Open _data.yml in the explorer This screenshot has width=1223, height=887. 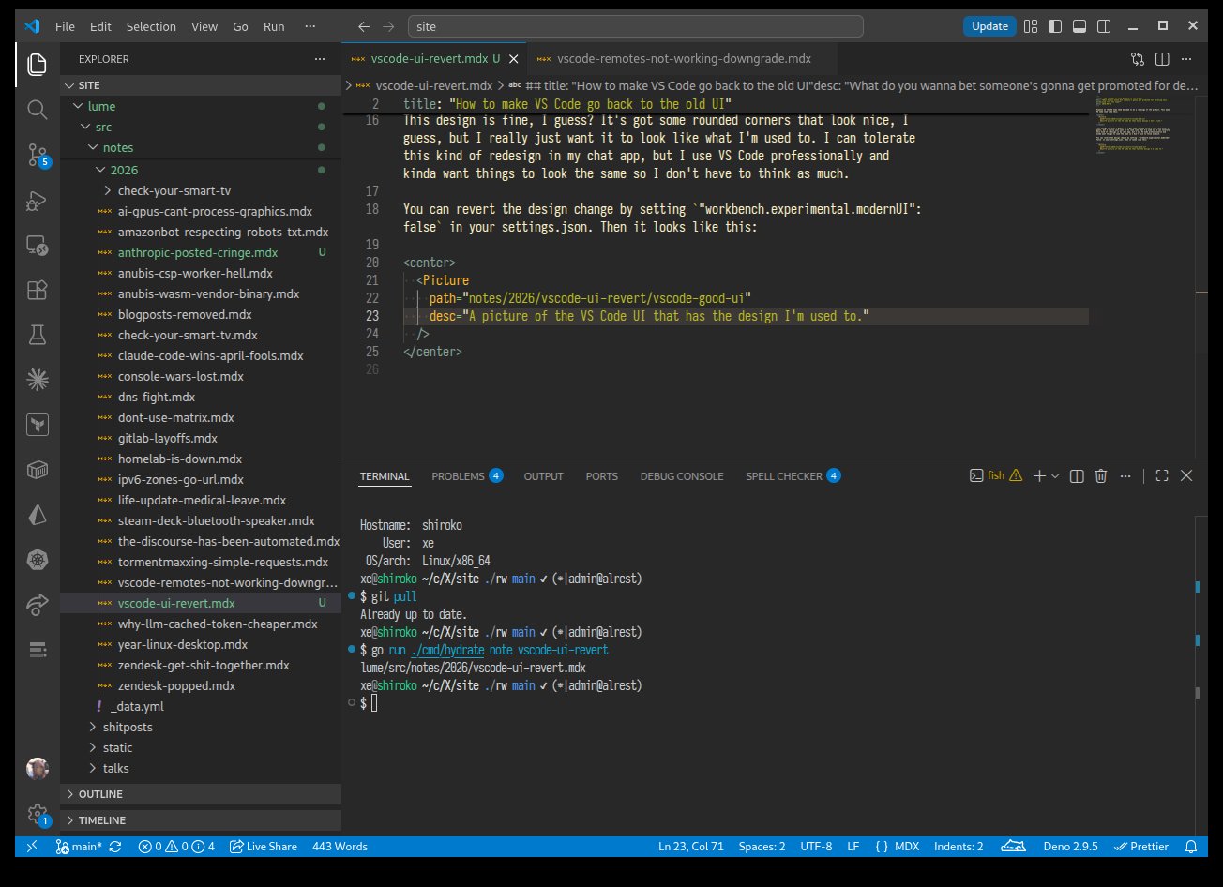(201, 706)
